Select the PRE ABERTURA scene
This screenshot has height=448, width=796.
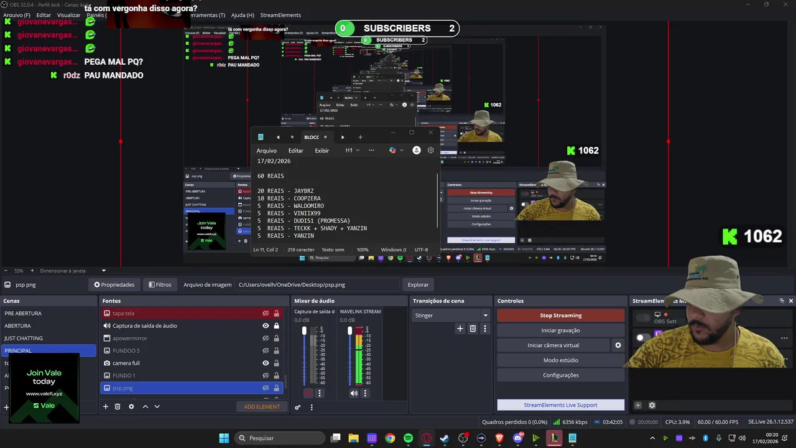tap(49, 313)
